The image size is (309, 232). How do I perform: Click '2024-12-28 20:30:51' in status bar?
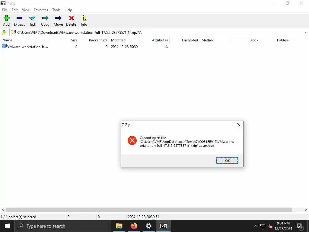pos(143,217)
